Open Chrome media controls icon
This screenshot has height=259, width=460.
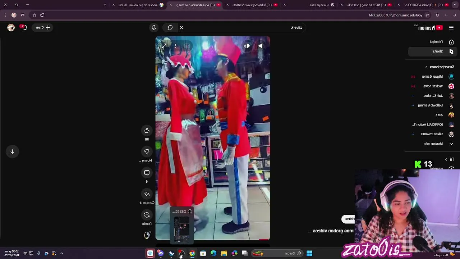click(x=22, y=15)
